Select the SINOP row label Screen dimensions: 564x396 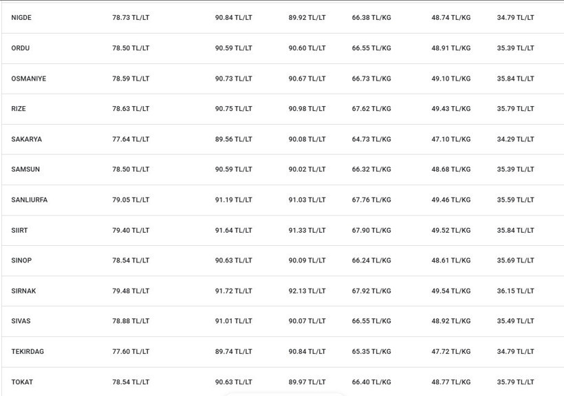[x=21, y=260]
